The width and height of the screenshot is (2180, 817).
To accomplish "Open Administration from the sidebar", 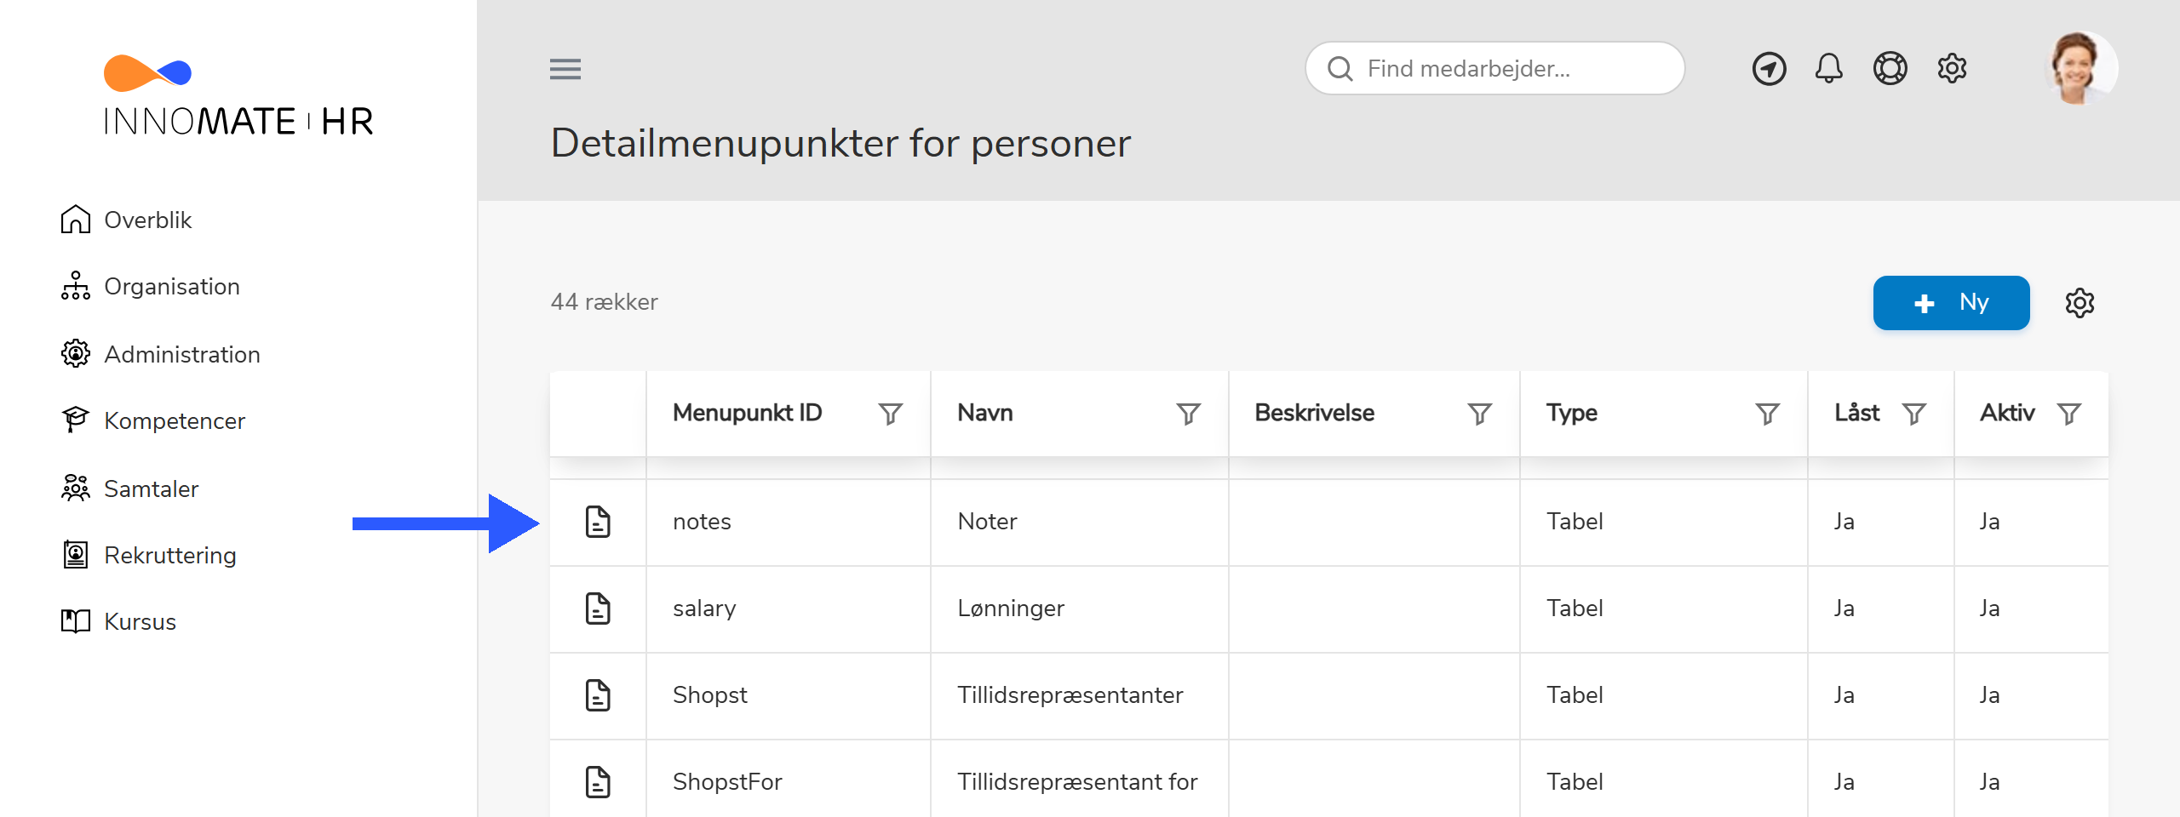I will pyautogui.click(x=182, y=354).
